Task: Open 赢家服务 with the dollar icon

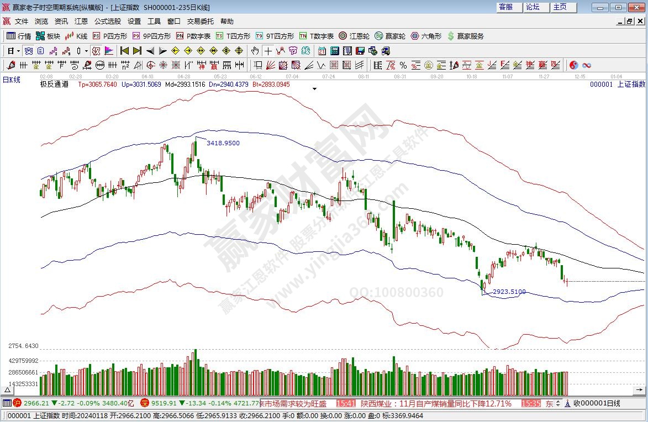Action: click(465, 36)
